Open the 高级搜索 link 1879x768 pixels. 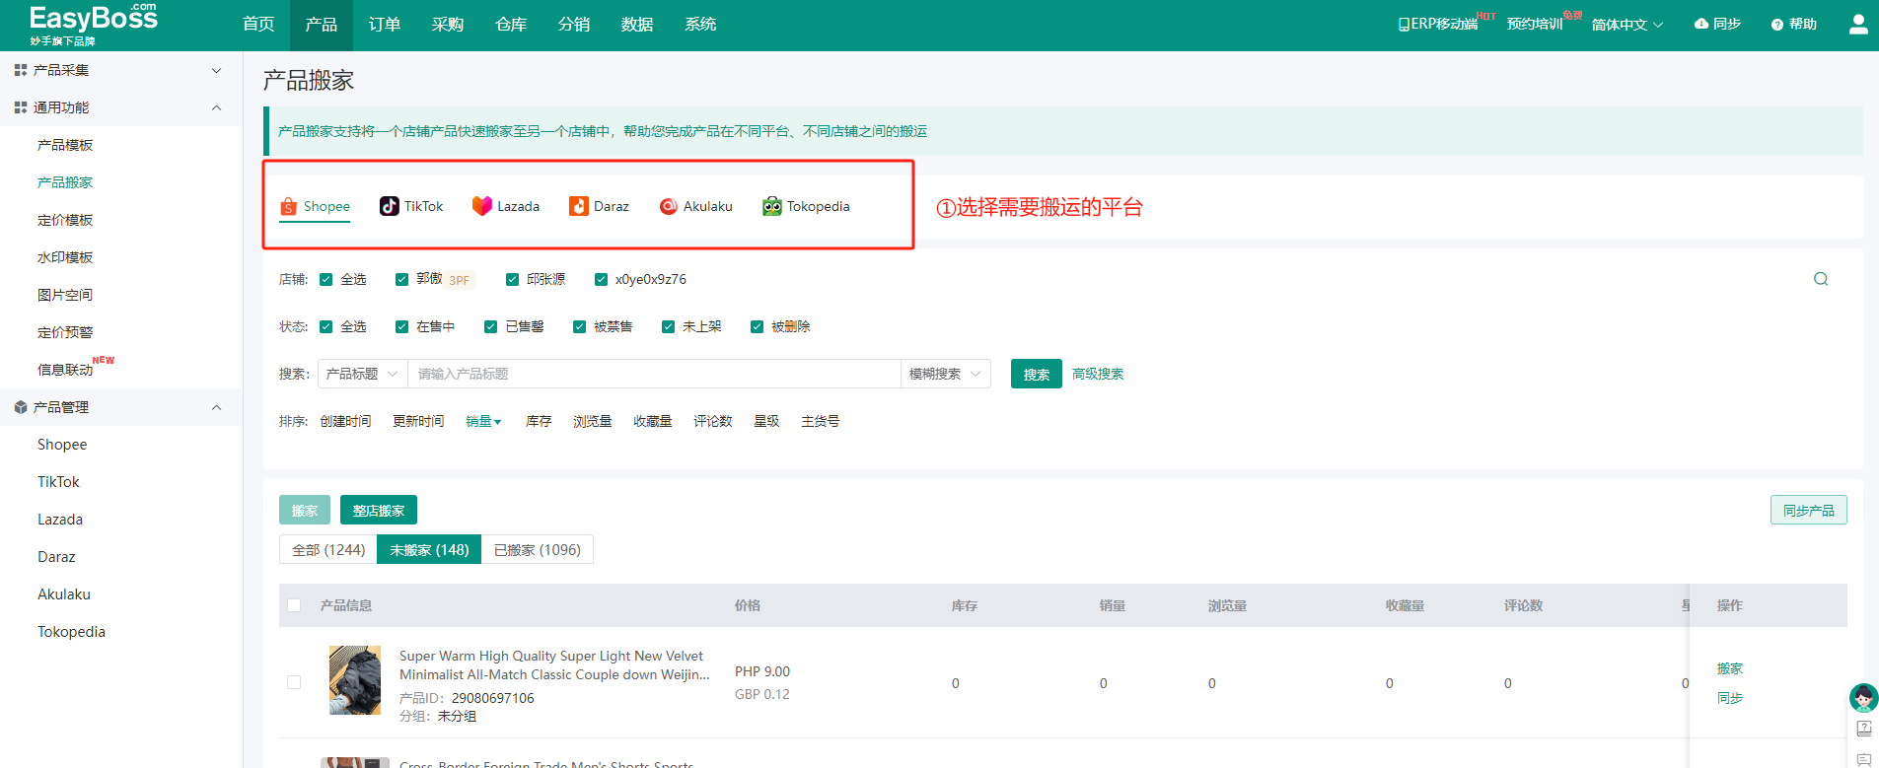1098,374
